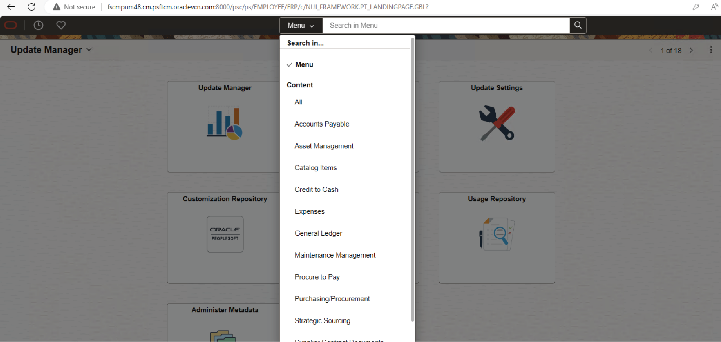
Task: Click the Not secure warning label
Action: coord(74,7)
